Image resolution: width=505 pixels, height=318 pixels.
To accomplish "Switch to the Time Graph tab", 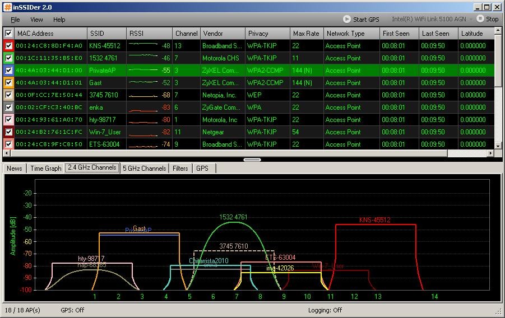I will 45,169.
